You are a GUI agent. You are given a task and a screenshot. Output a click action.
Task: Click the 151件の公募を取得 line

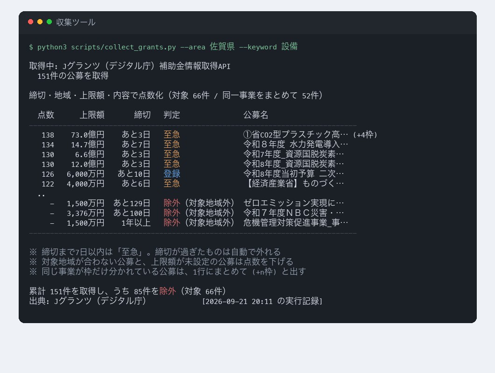coord(73,76)
